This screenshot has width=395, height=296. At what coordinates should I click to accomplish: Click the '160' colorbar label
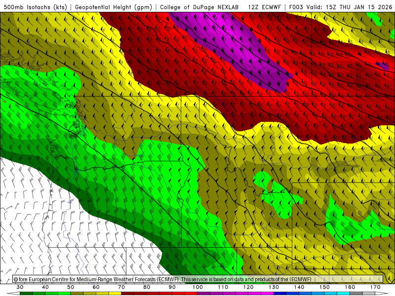point(350,287)
